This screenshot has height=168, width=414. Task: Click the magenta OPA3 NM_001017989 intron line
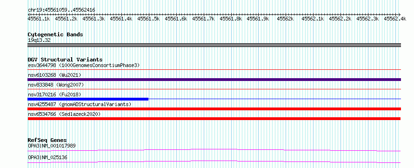click(x=214, y=150)
